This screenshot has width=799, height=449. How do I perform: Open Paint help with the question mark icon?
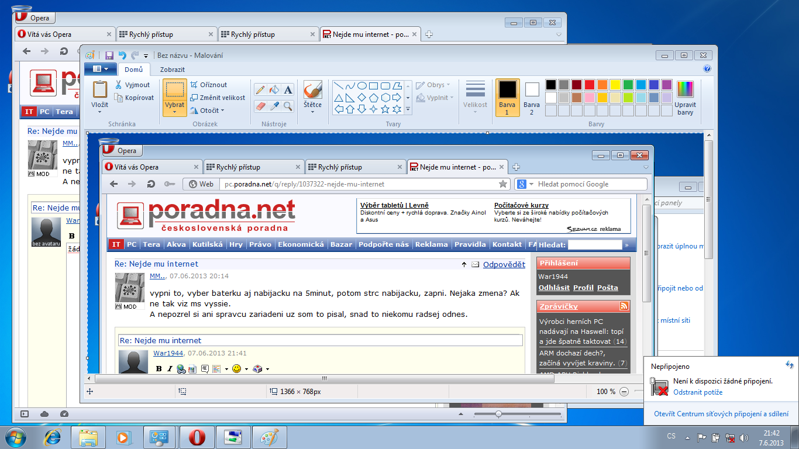click(707, 69)
